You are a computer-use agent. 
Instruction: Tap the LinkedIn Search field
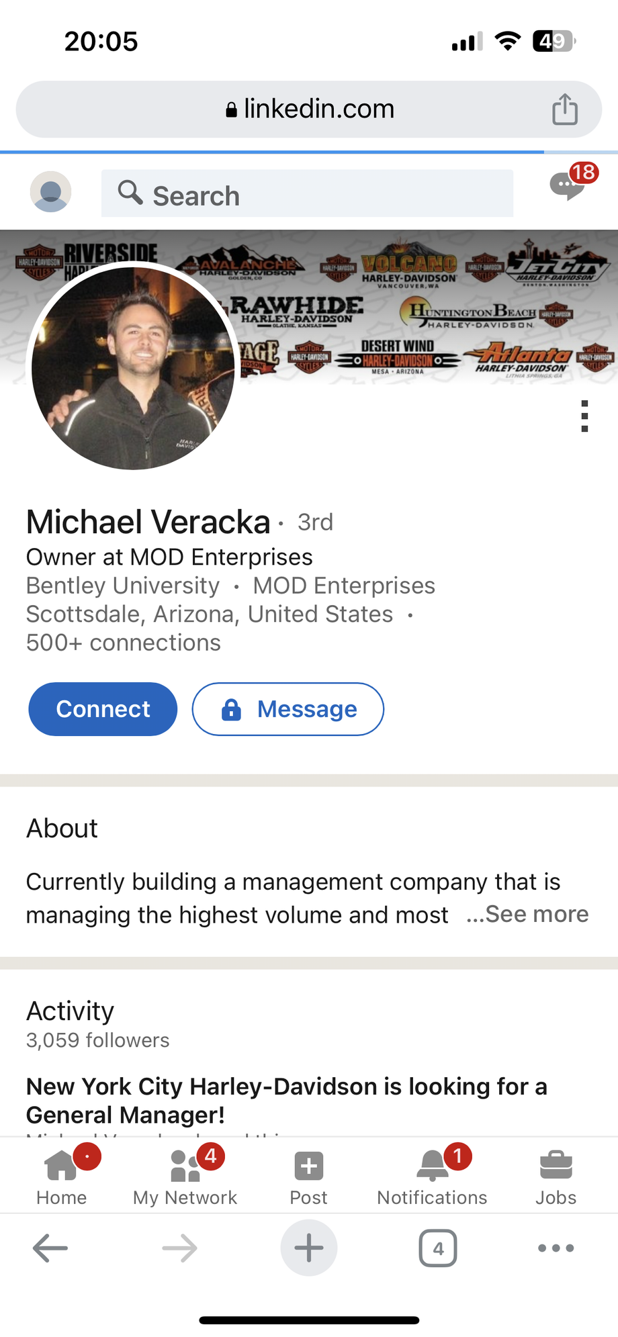[x=307, y=194]
